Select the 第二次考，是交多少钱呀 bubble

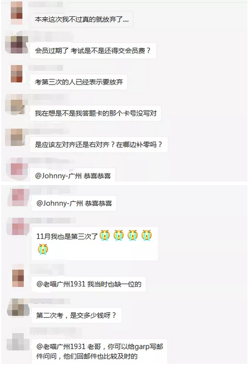pyautogui.click(x=76, y=315)
